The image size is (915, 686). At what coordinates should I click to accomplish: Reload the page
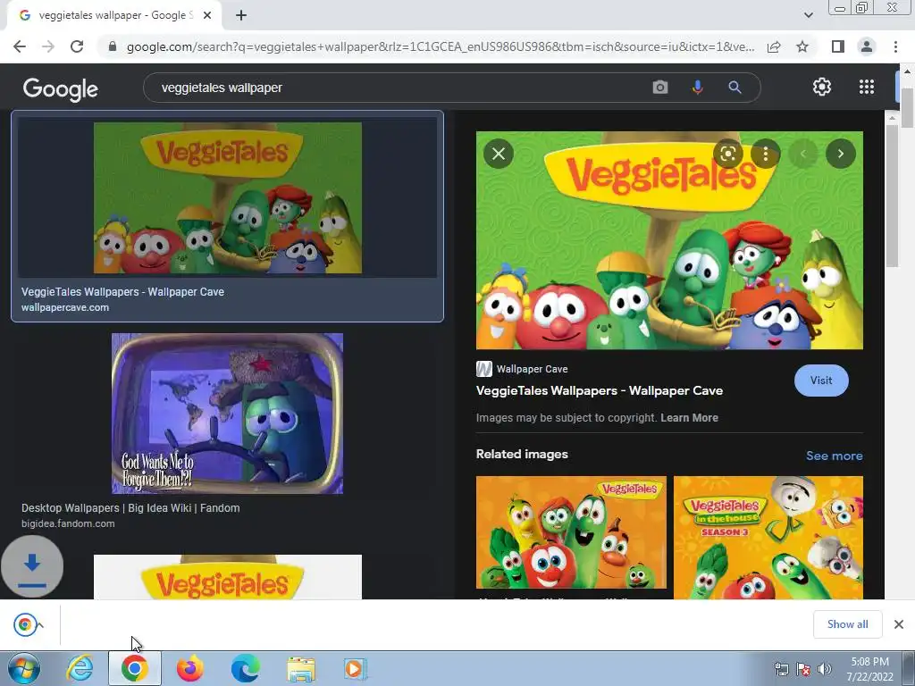(77, 46)
